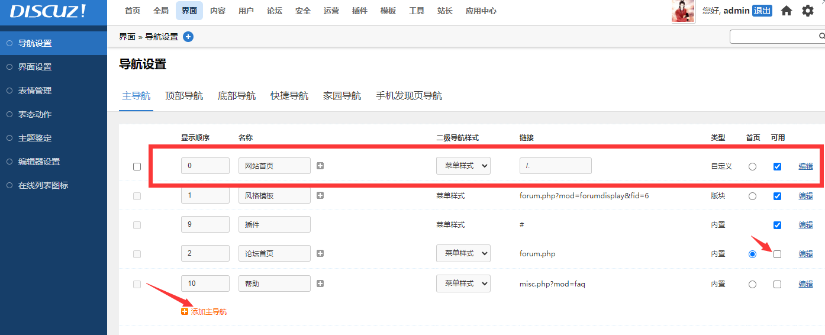Click the home icon in the top bar

click(x=787, y=11)
